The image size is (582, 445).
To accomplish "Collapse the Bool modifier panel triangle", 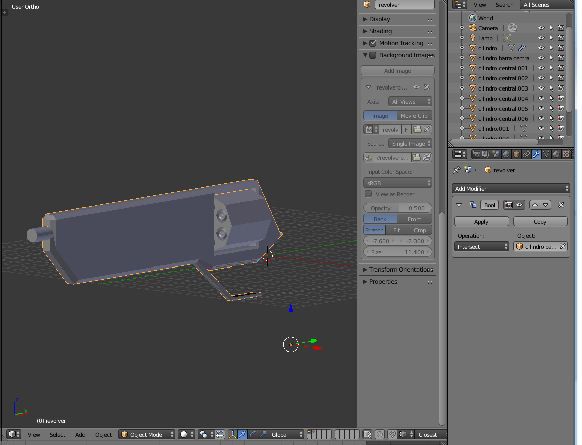I will click(x=459, y=205).
